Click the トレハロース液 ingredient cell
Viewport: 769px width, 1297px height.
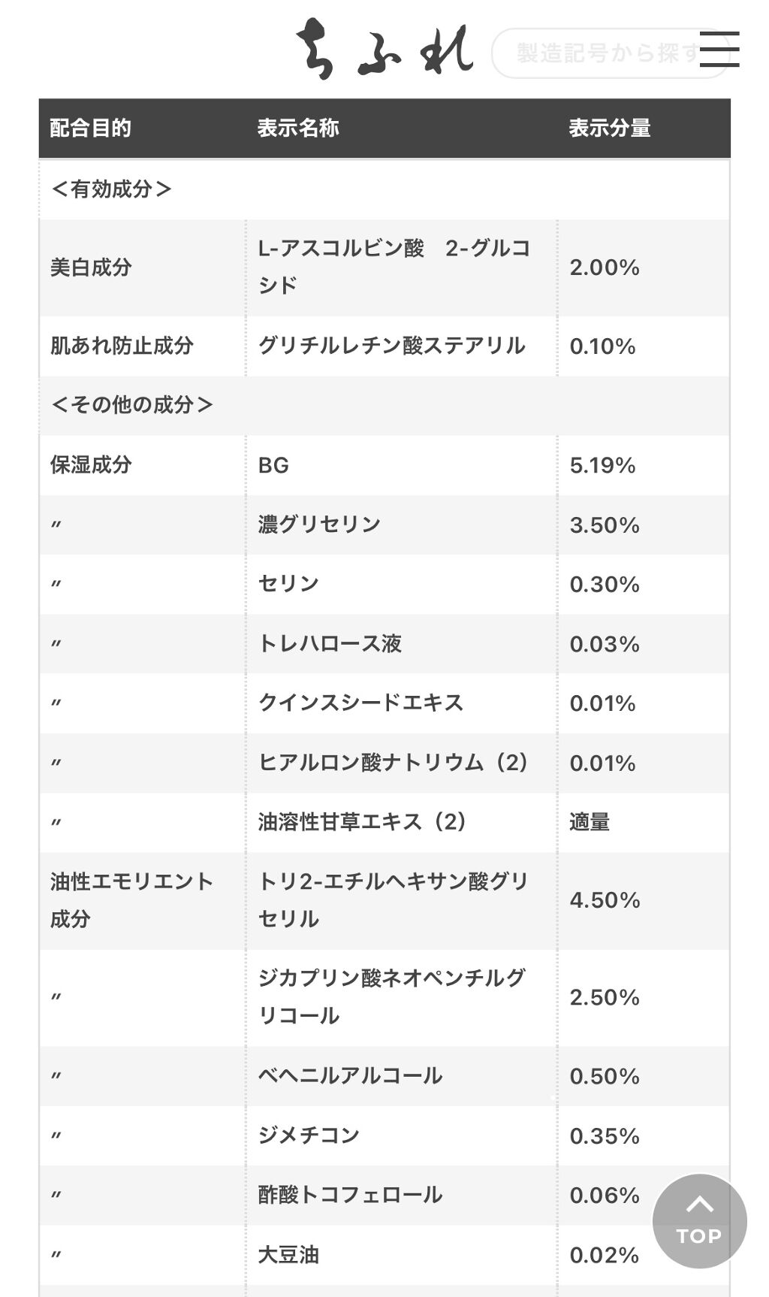click(330, 644)
